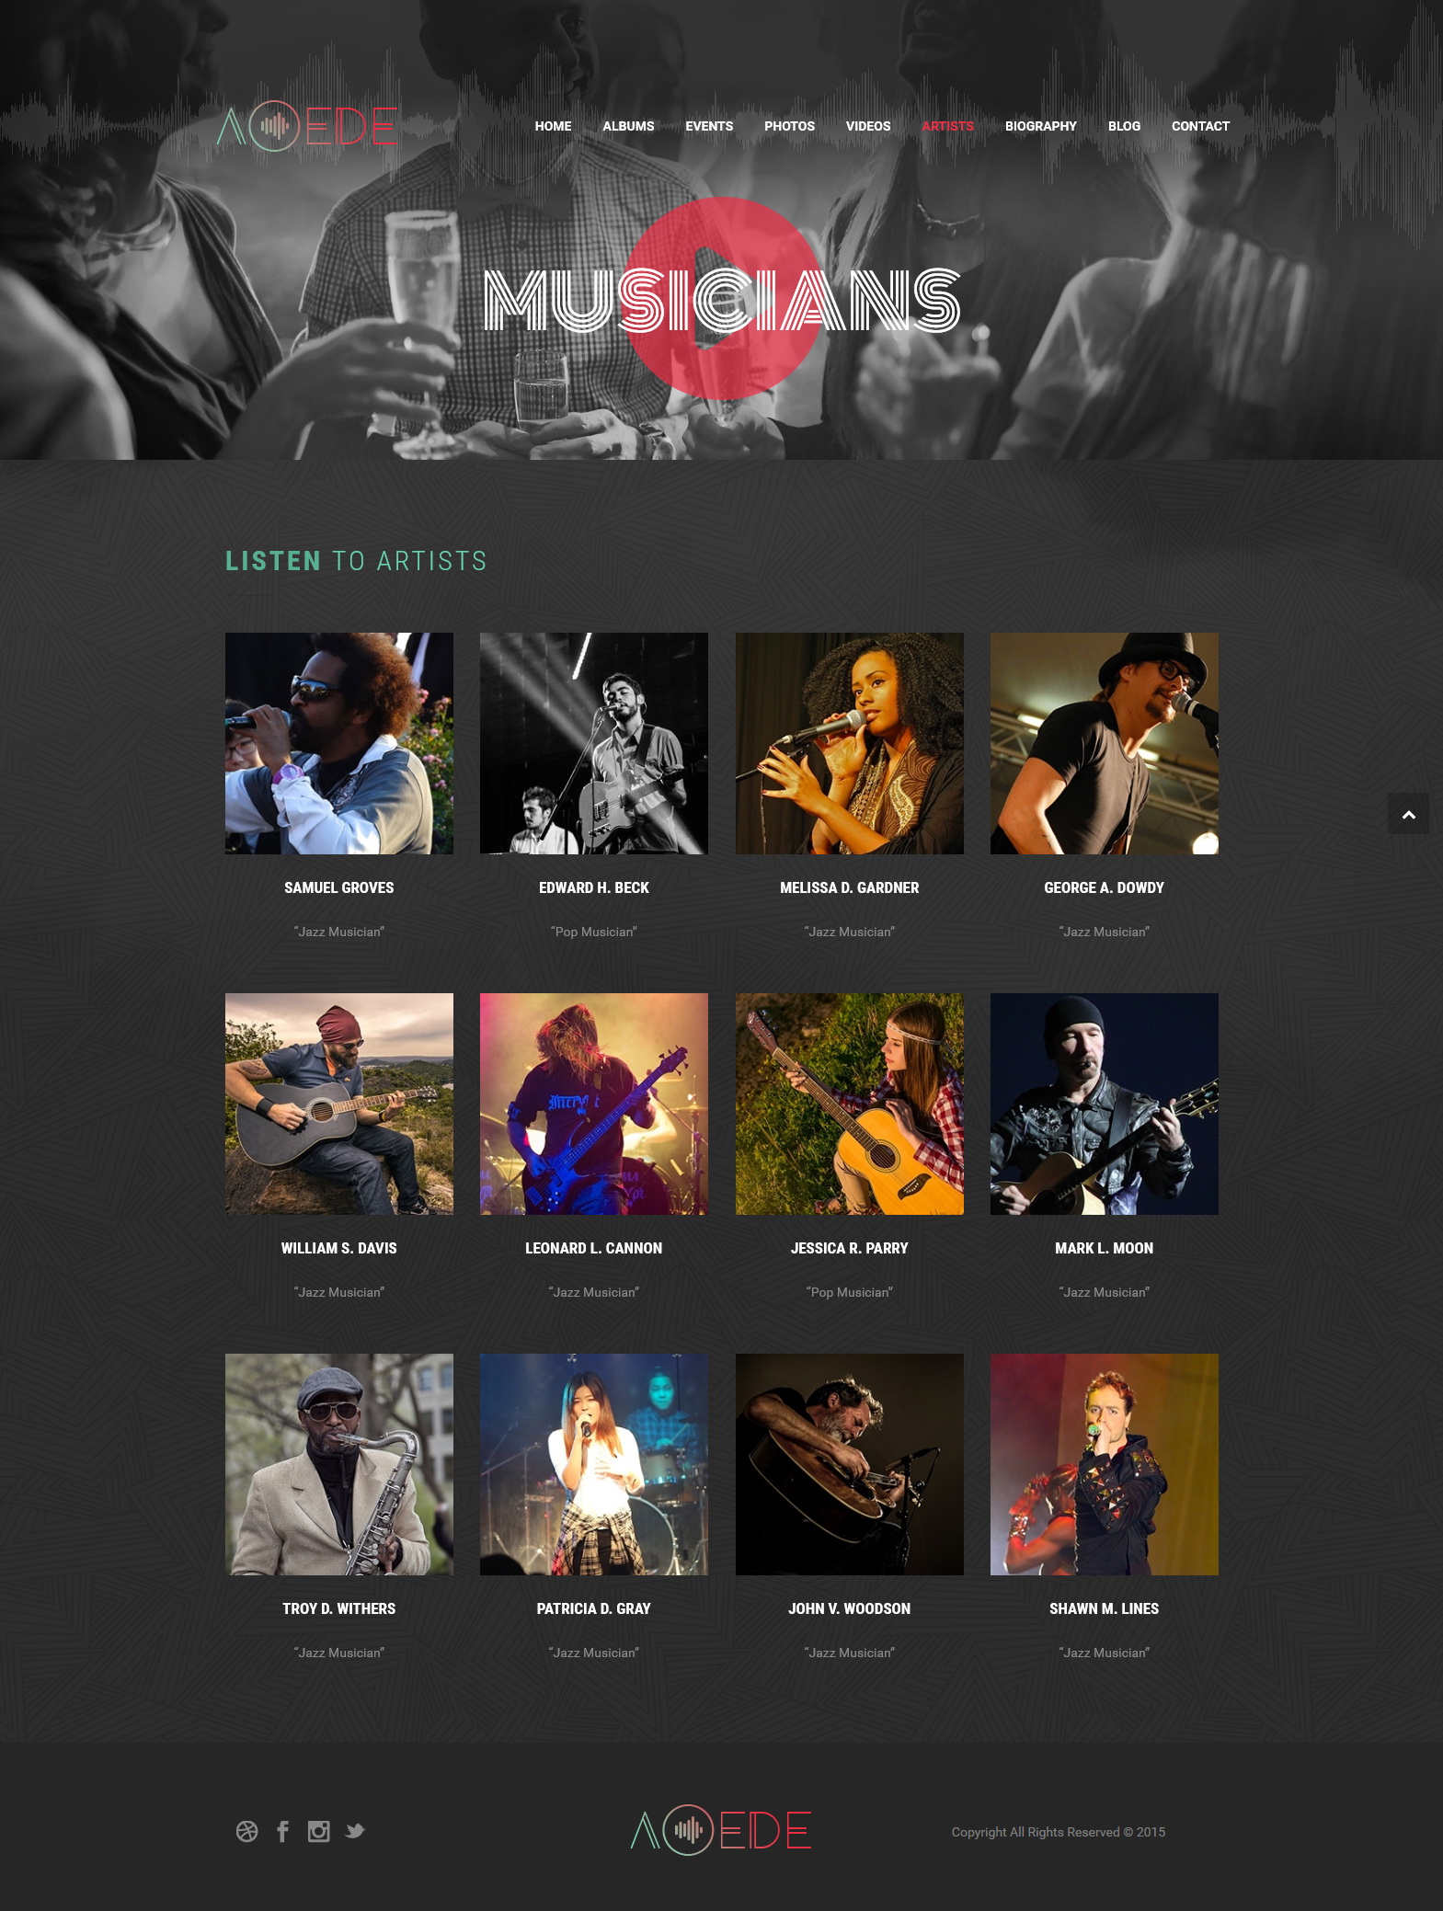Open Shawn M. Lines artist link
The width and height of the screenshot is (1443, 1911).
click(x=1104, y=1608)
